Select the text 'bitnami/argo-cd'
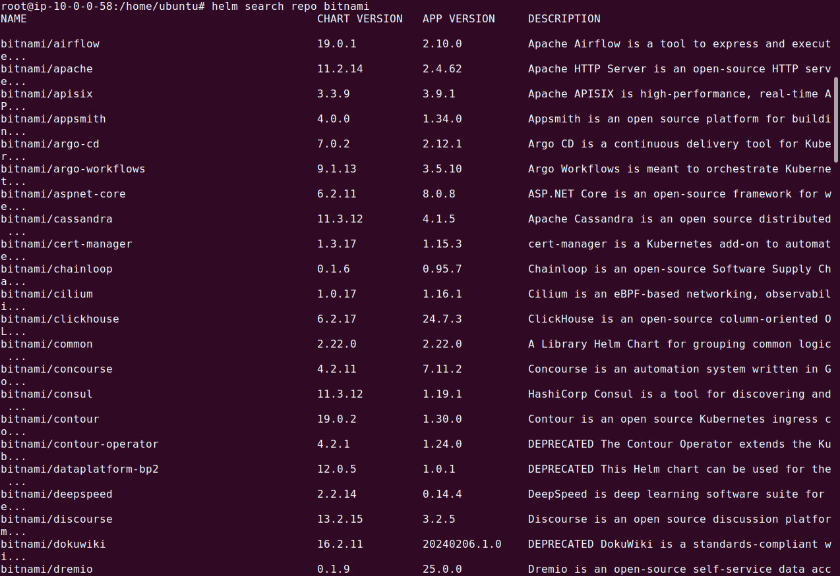The height and width of the screenshot is (576, 840). pos(50,144)
